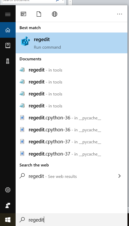Open the three-dots more options menu
129x226 pixels.
pos(120,14)
